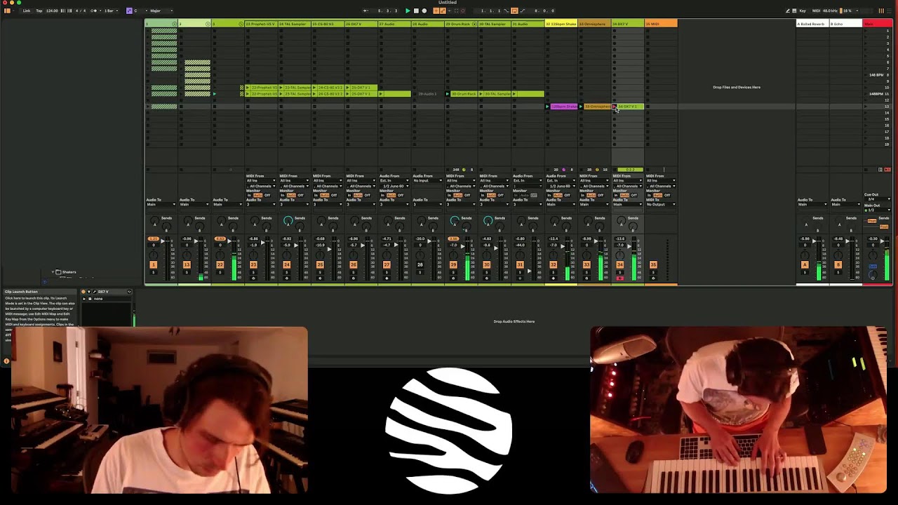The height and width of the screenshot is (505, 898).
Task: Click the MIDI mapping mode icon
Action: (817, 11)
